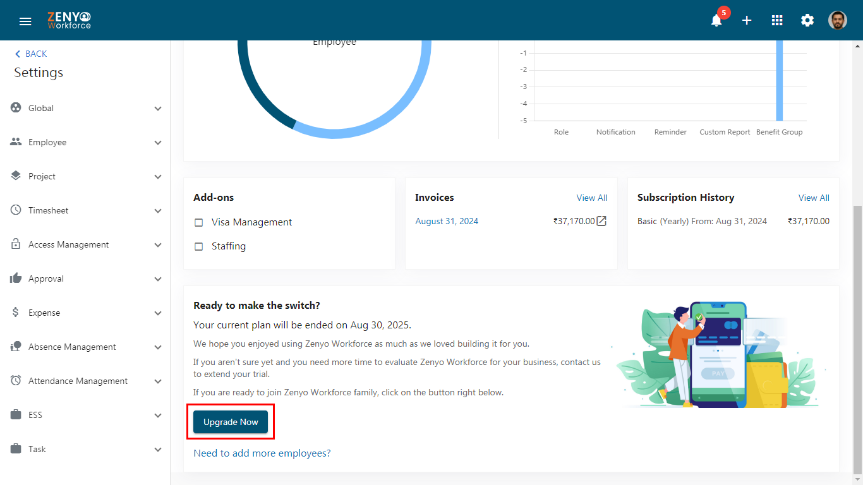
Task: Click the Benefit Group bar in chart
Action: [x=780, y=80]
